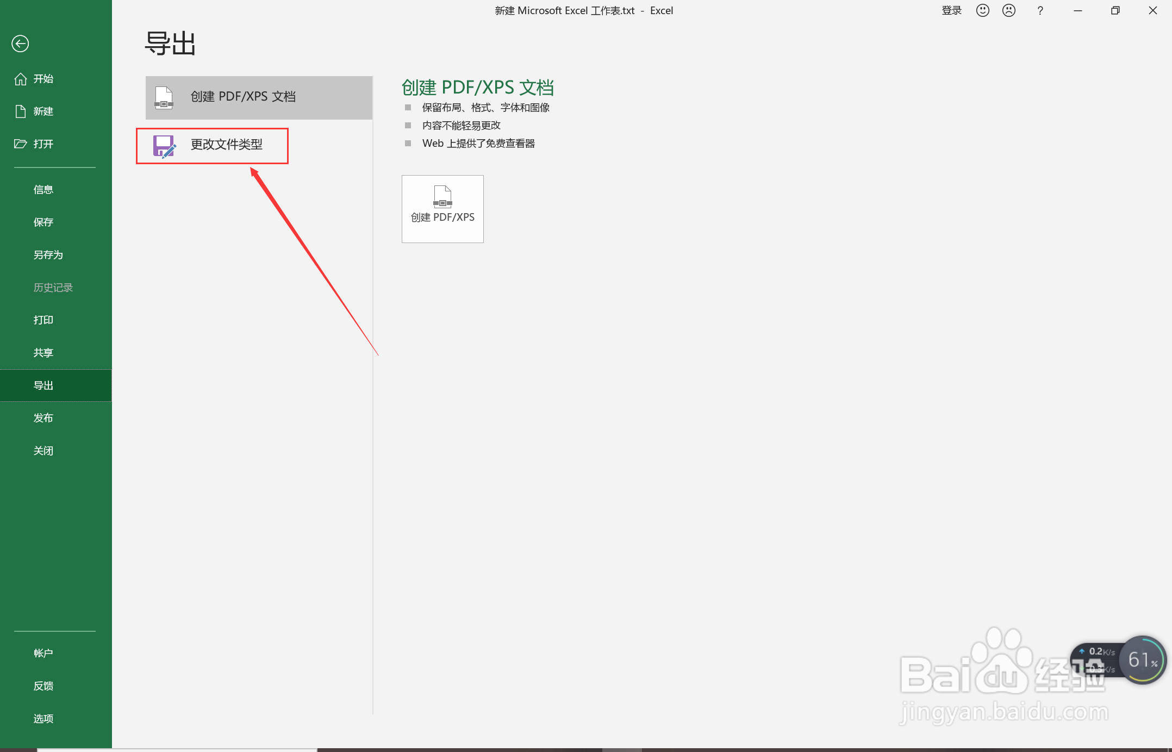Click the PDF/XPS document icon in export list
The image size is (1172, 752).
pyautogui.click(x=164, y=98)
